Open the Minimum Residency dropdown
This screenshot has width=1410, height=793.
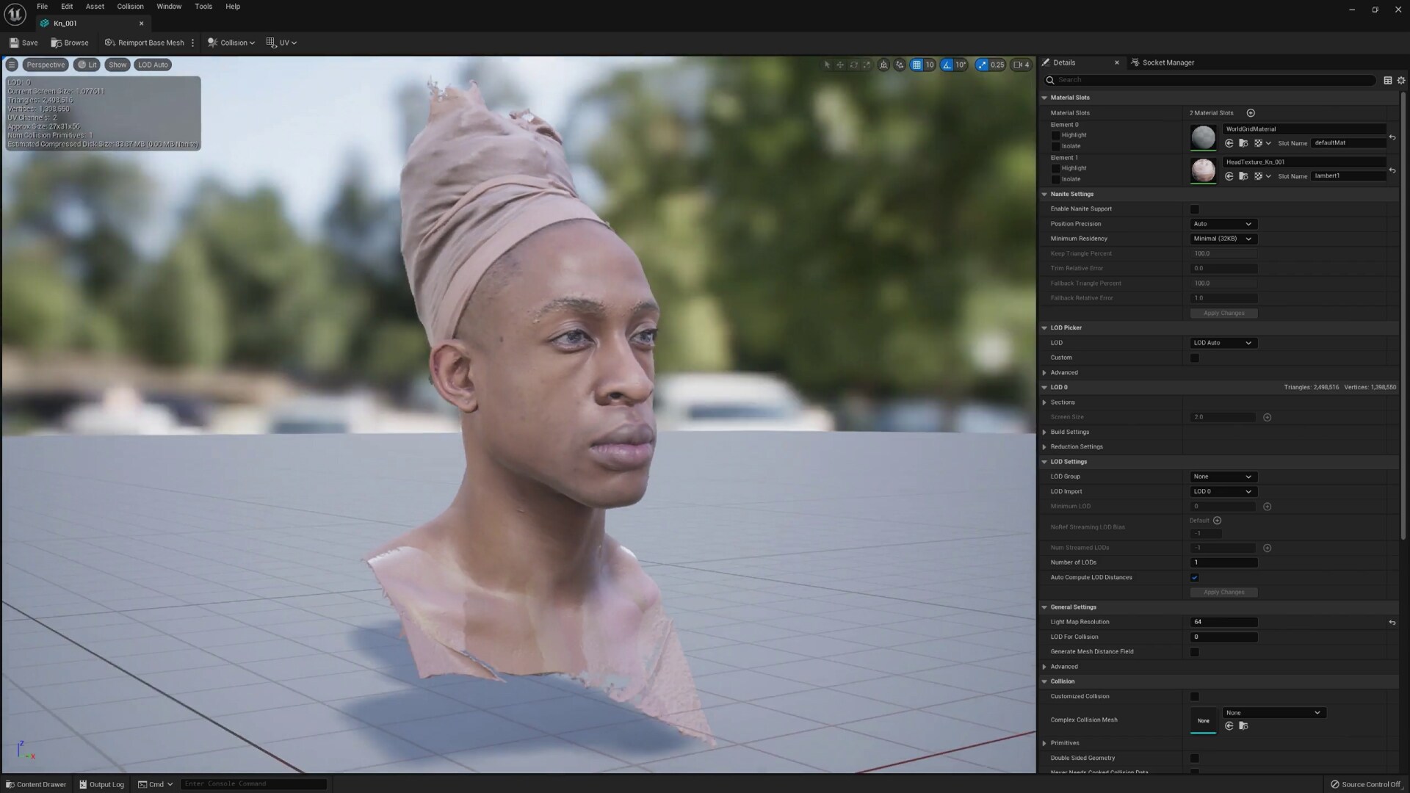click(x=1223, y=239)
